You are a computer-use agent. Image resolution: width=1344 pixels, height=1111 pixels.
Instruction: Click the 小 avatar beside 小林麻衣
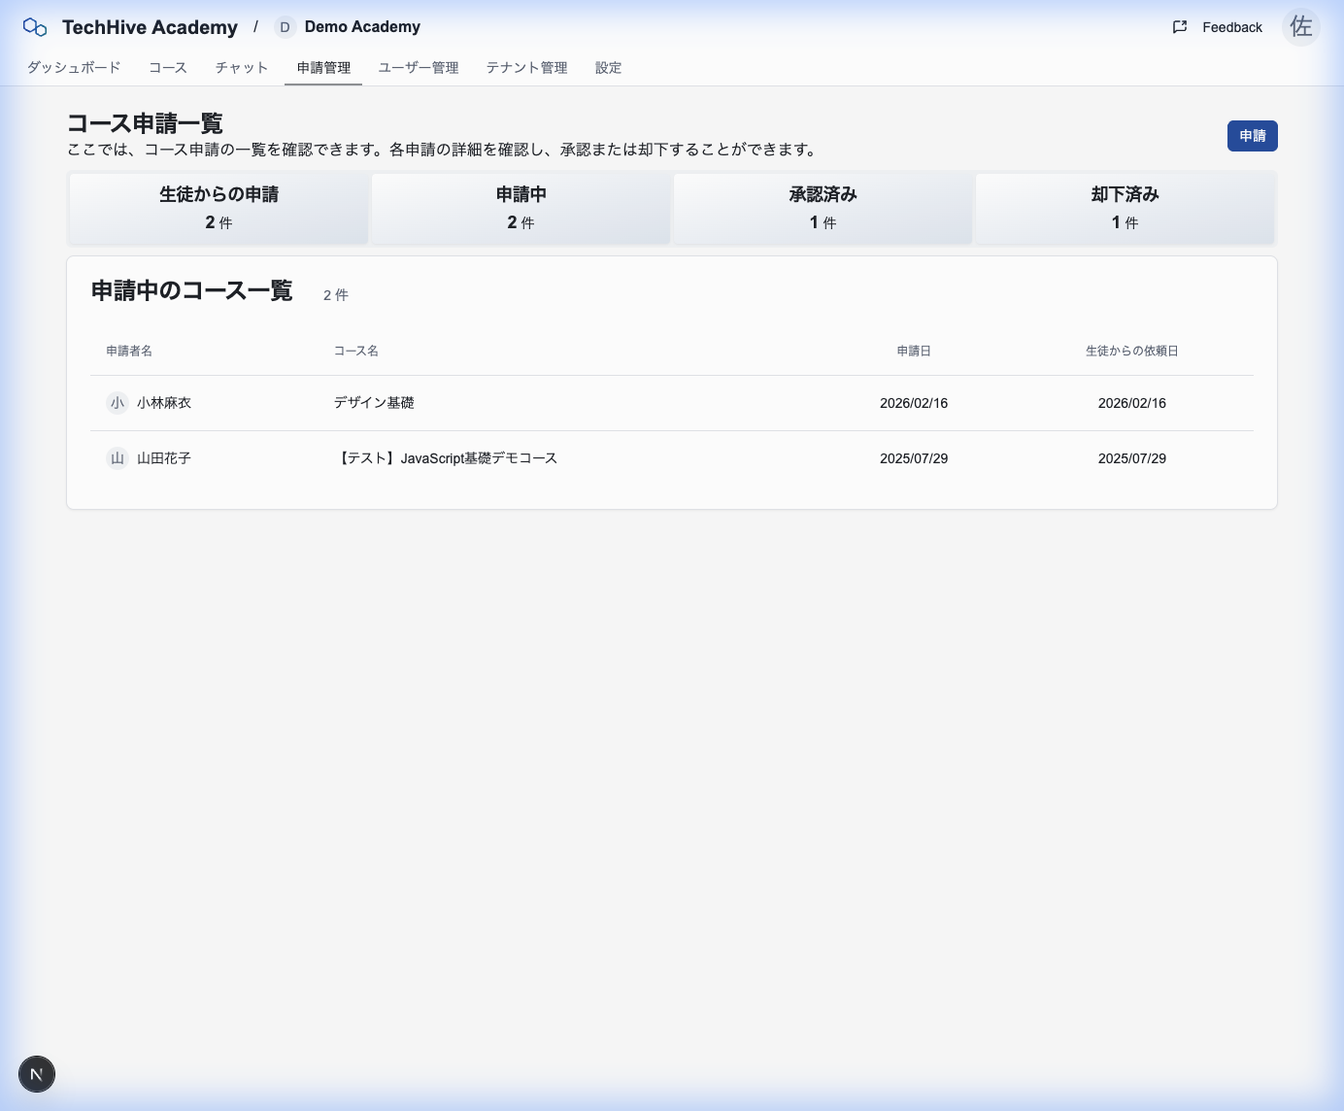click(118, 403)
